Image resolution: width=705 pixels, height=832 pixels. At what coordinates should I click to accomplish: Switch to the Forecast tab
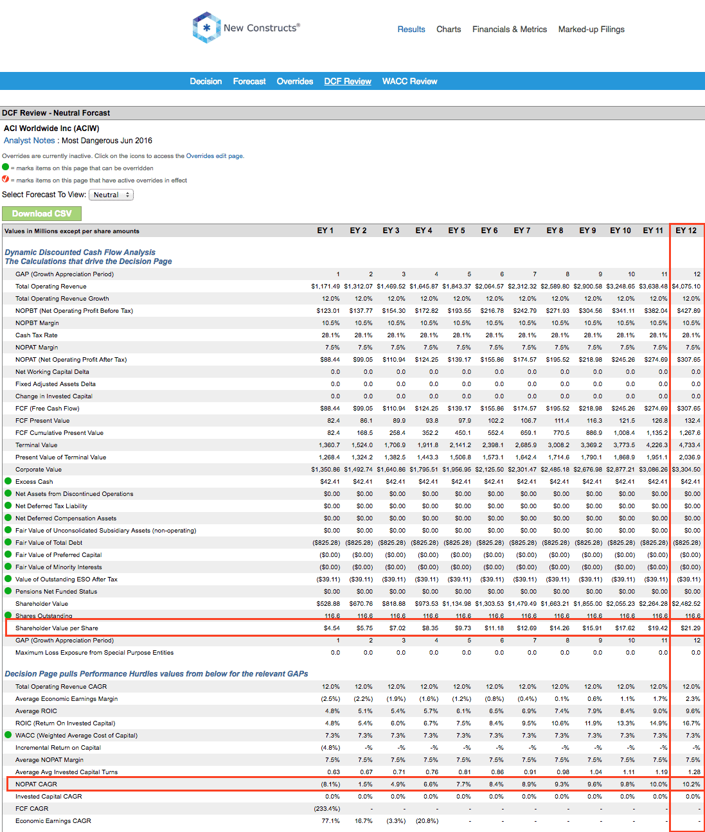click(x=249, y=81)
